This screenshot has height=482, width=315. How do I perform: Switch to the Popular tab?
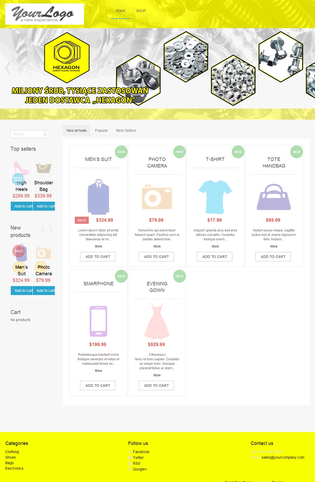point(101,131)
